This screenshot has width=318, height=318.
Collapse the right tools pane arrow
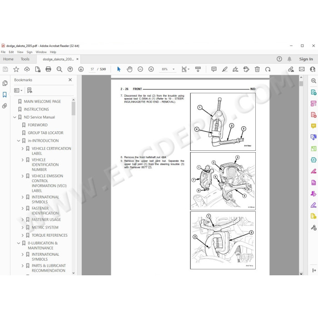point(314,270)
